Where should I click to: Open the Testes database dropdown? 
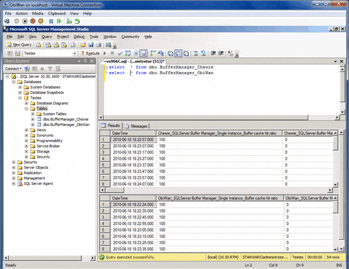pos(75,53)
